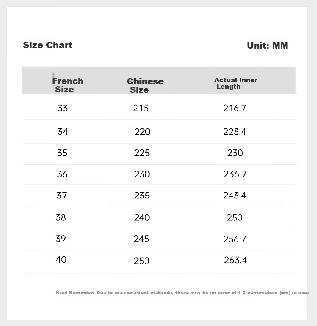Viewport: 317px width, 326px height.
Task: Click inner length 223.4 cell
Action: pyautogui.click(x=235, y=132)
